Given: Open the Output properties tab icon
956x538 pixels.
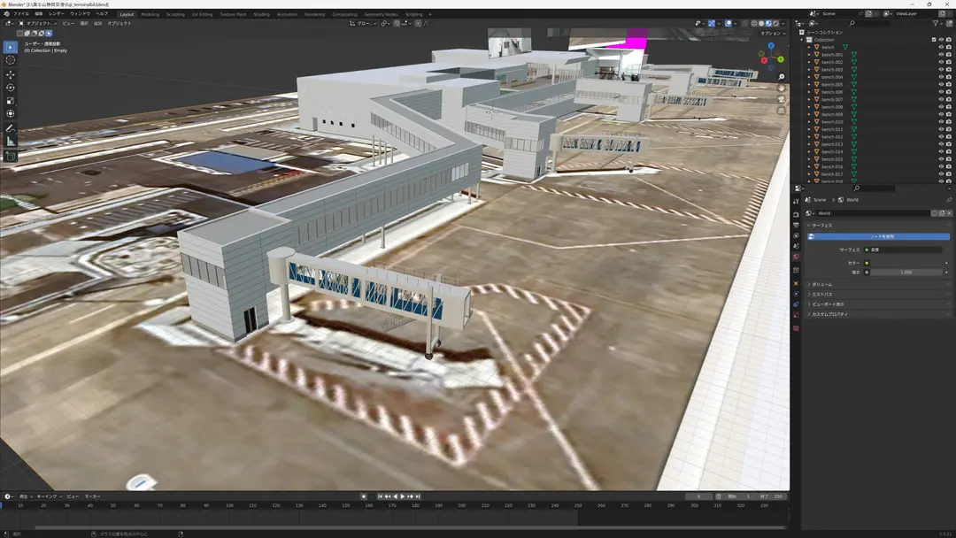Looking at the screenshot, I should pos(796,225).
